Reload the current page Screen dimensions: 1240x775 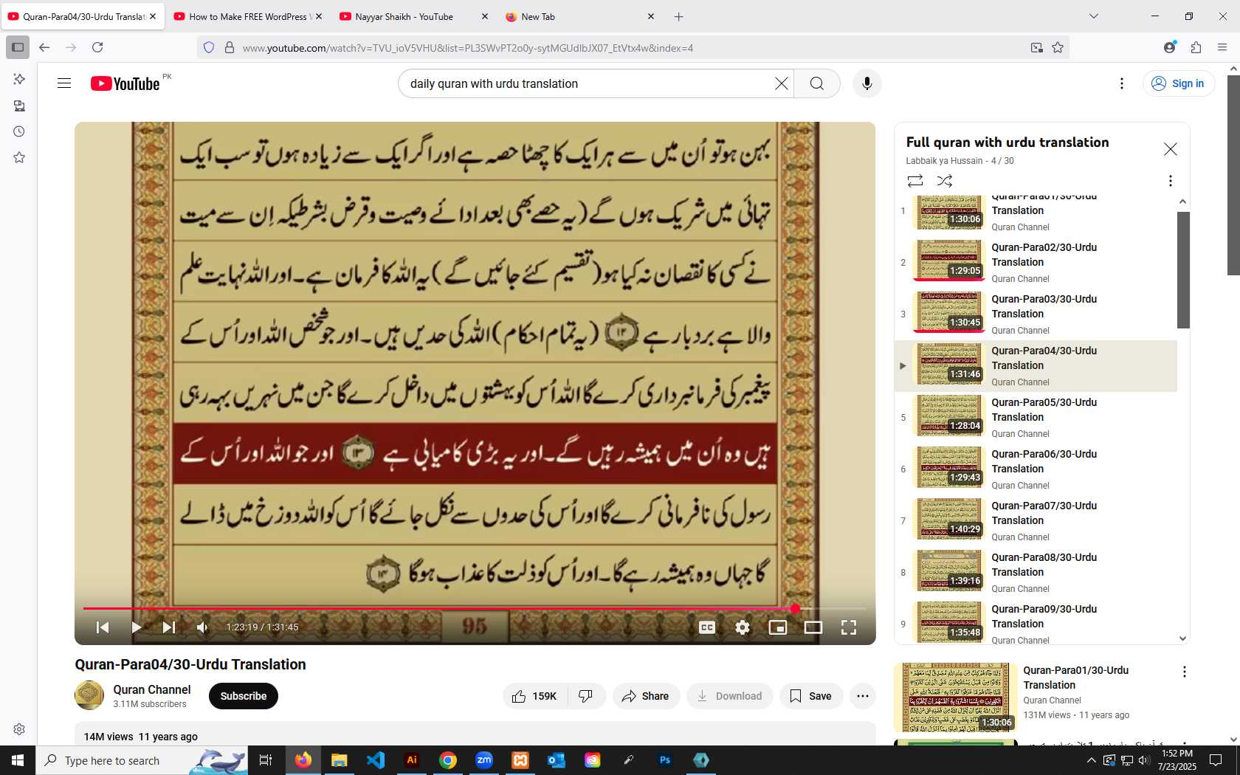[x=97, y=47]
